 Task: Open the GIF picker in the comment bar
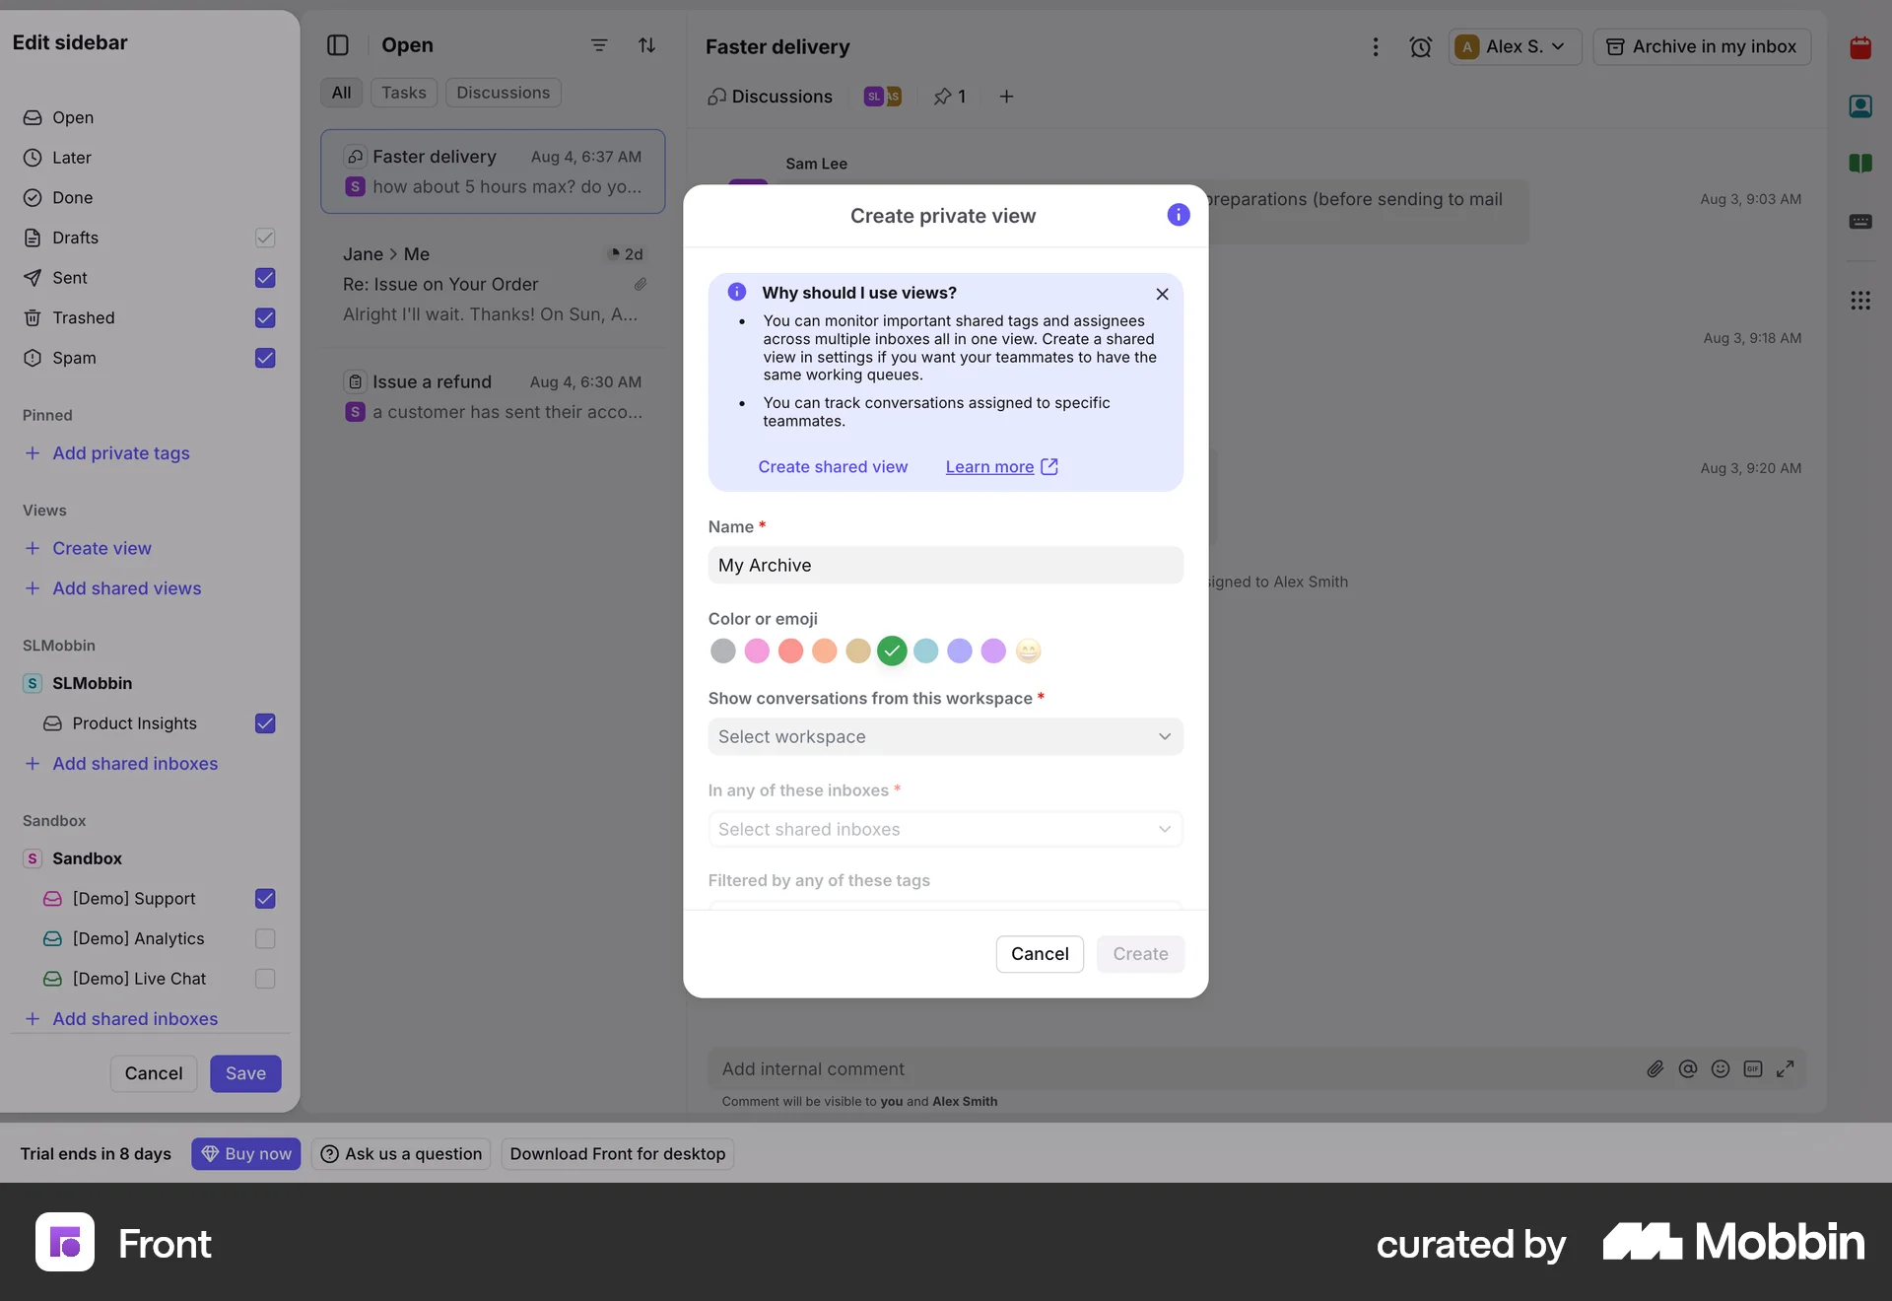click(1753, 1068)
